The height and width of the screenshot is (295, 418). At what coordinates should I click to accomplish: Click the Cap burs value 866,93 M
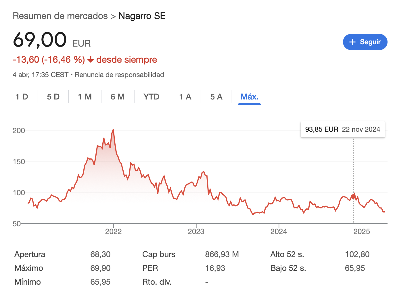222,254
